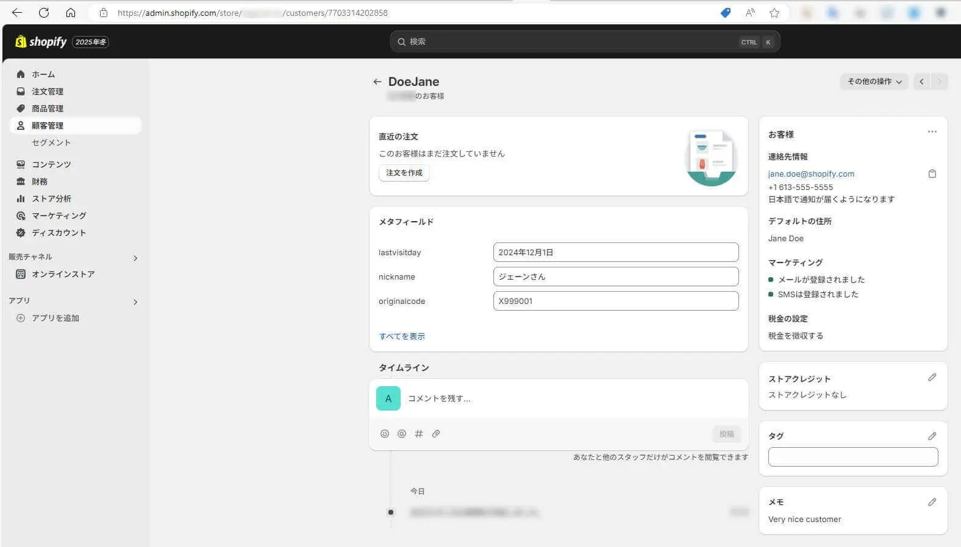Click the オンラインストア storefront icon
The height and width of the screenshot is (547, 961).
pos(21,274)
